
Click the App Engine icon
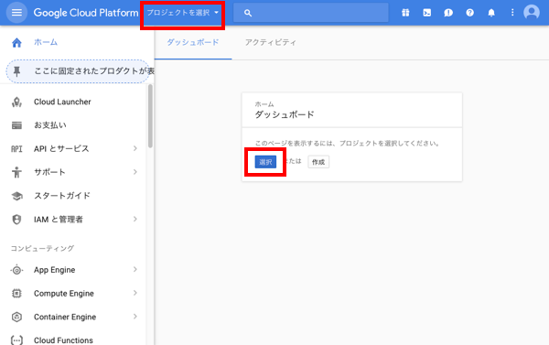click(x=16, y=270)
